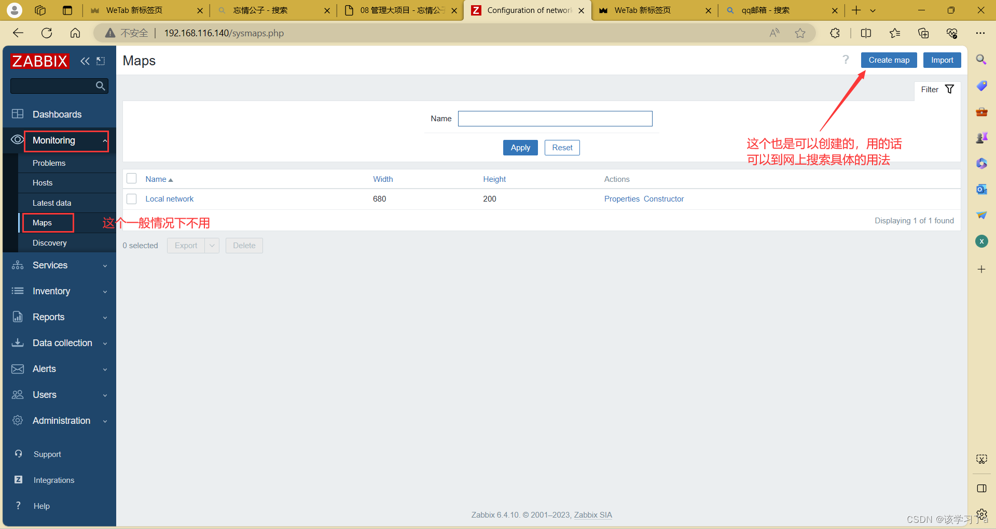This screenshot has width=996, height=529.
Task: Add sidebar app with plus icon
Action: pyautogui.click(x=981, y=269)
